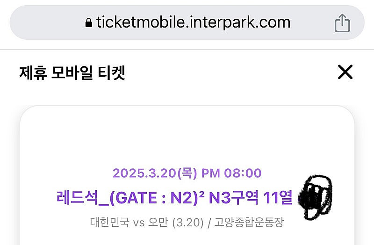The width and height of the screenshot is (374, 245).
Task: Click the PM 08:00 time text
Action: [231, 173]
